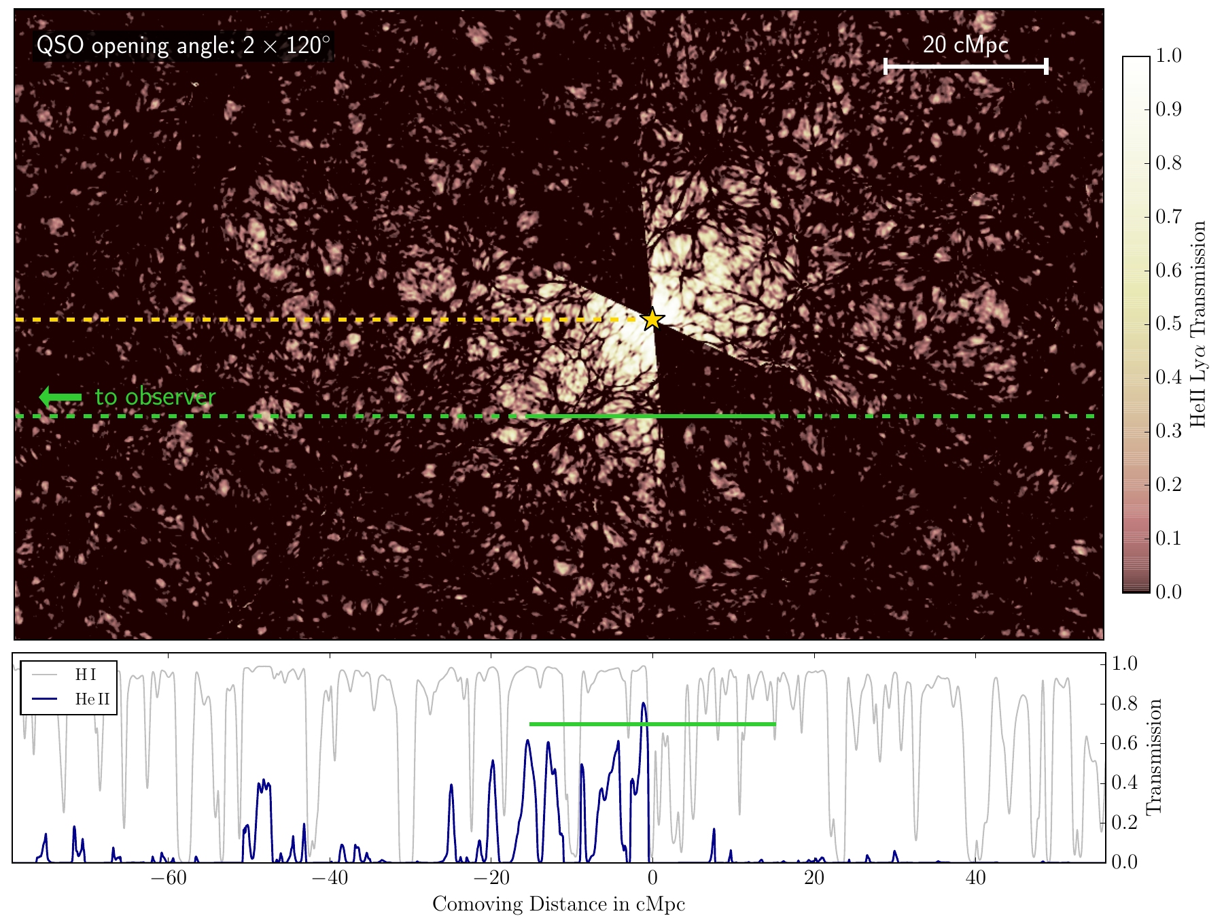Click the '20 cMpc' scale text

[965, 45]
